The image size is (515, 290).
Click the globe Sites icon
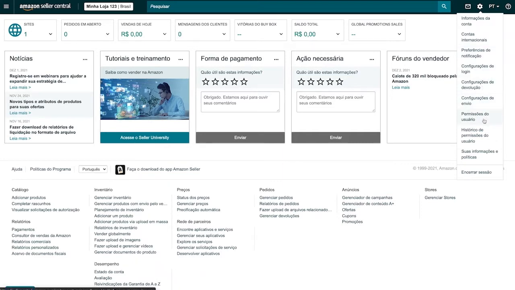[x=15, y=30]
